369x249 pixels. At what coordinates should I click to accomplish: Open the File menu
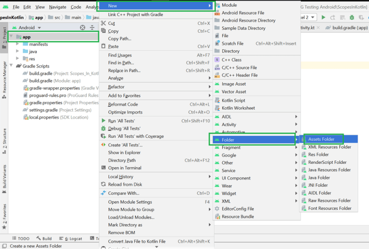(x=16, y=7)
